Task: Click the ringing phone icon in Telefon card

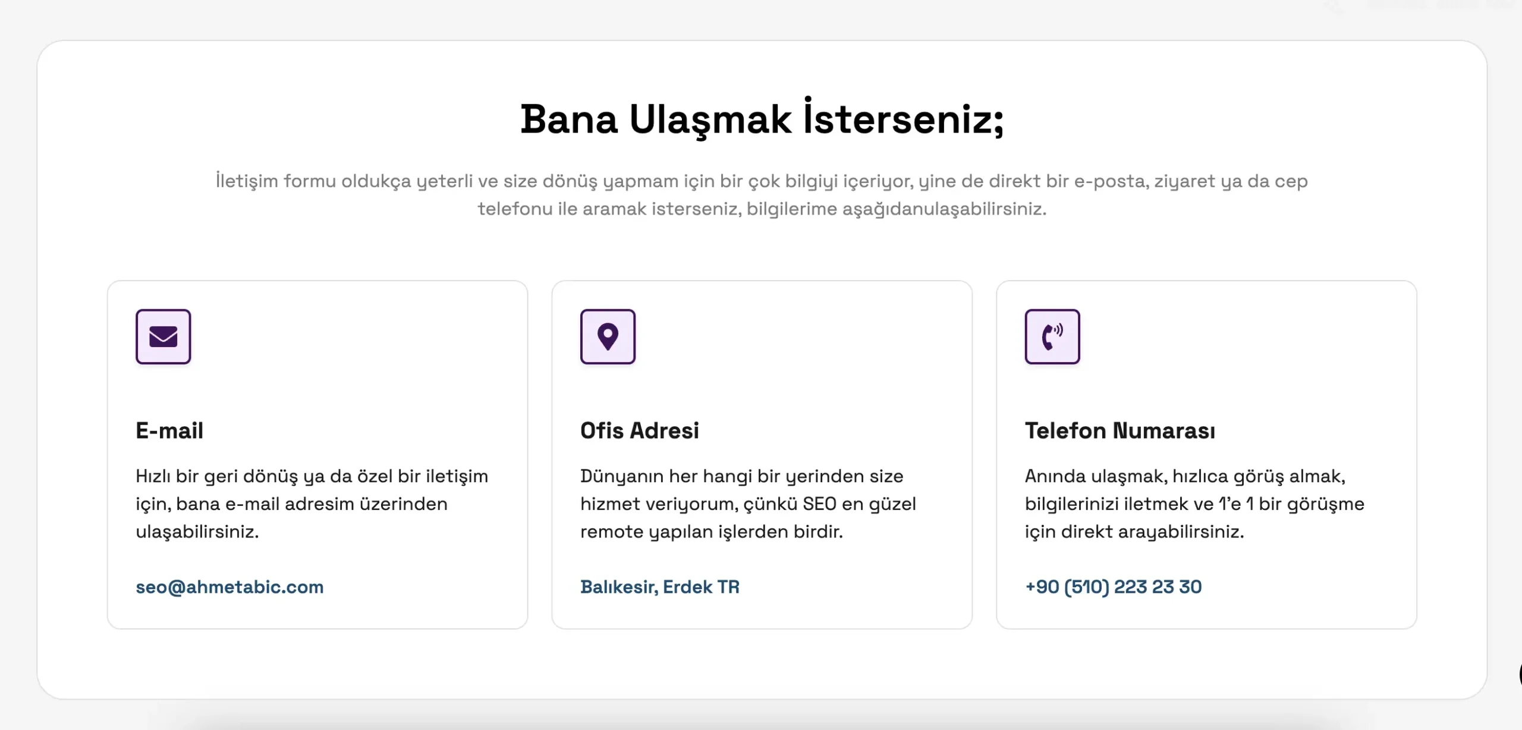Action: click(1052, 336)
